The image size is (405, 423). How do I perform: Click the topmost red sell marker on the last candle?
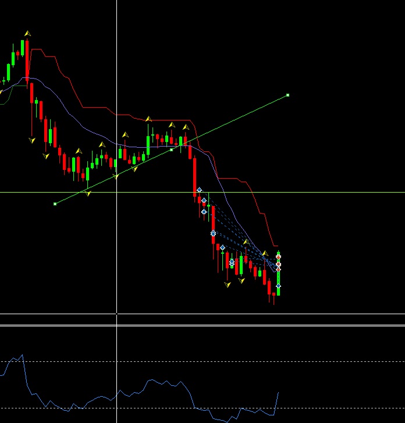[x=279, y=257]
